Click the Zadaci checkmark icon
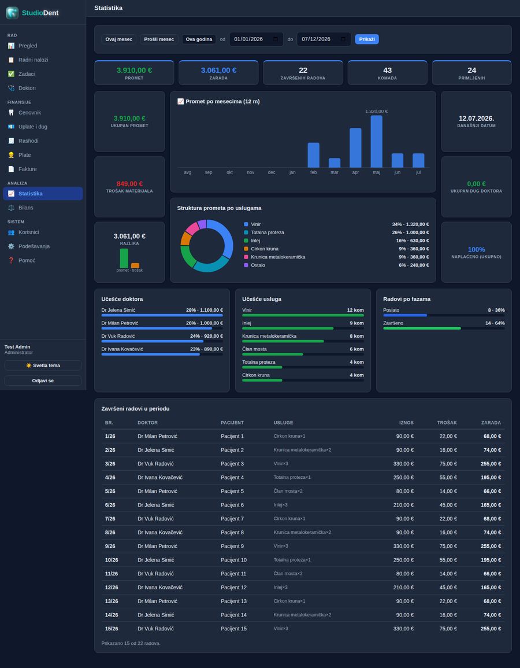Viewport: 520px width, 668px height. click(x=11, y=73)
